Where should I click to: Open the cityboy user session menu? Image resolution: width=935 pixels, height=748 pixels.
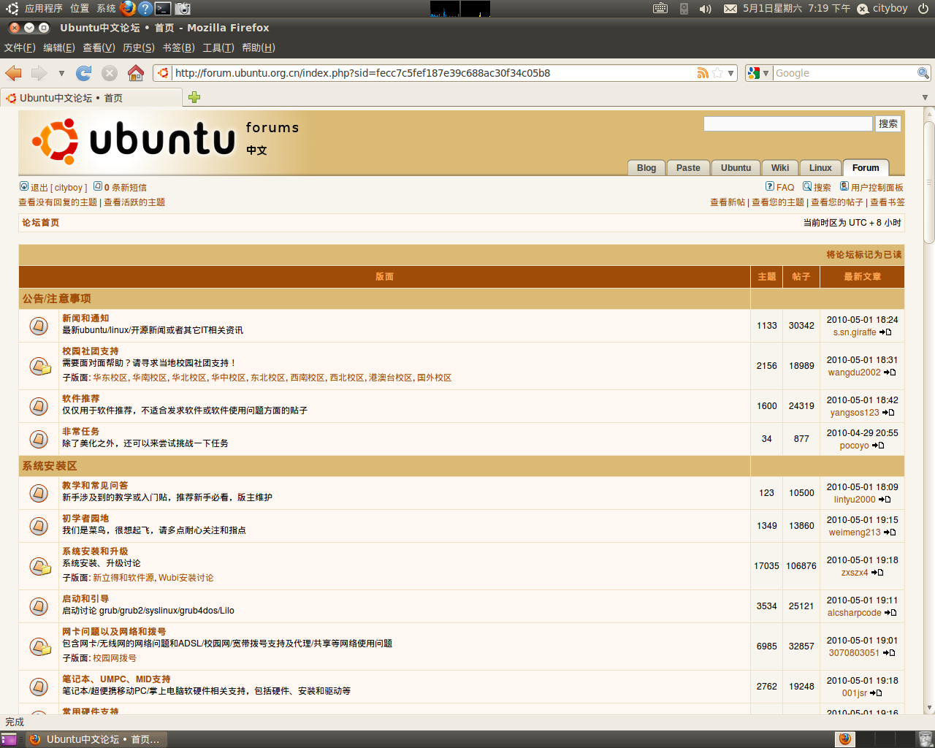pyautogui.click(x=882, y=9)
